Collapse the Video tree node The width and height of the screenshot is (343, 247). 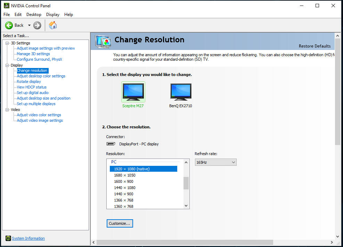click(x=7, y=110)
